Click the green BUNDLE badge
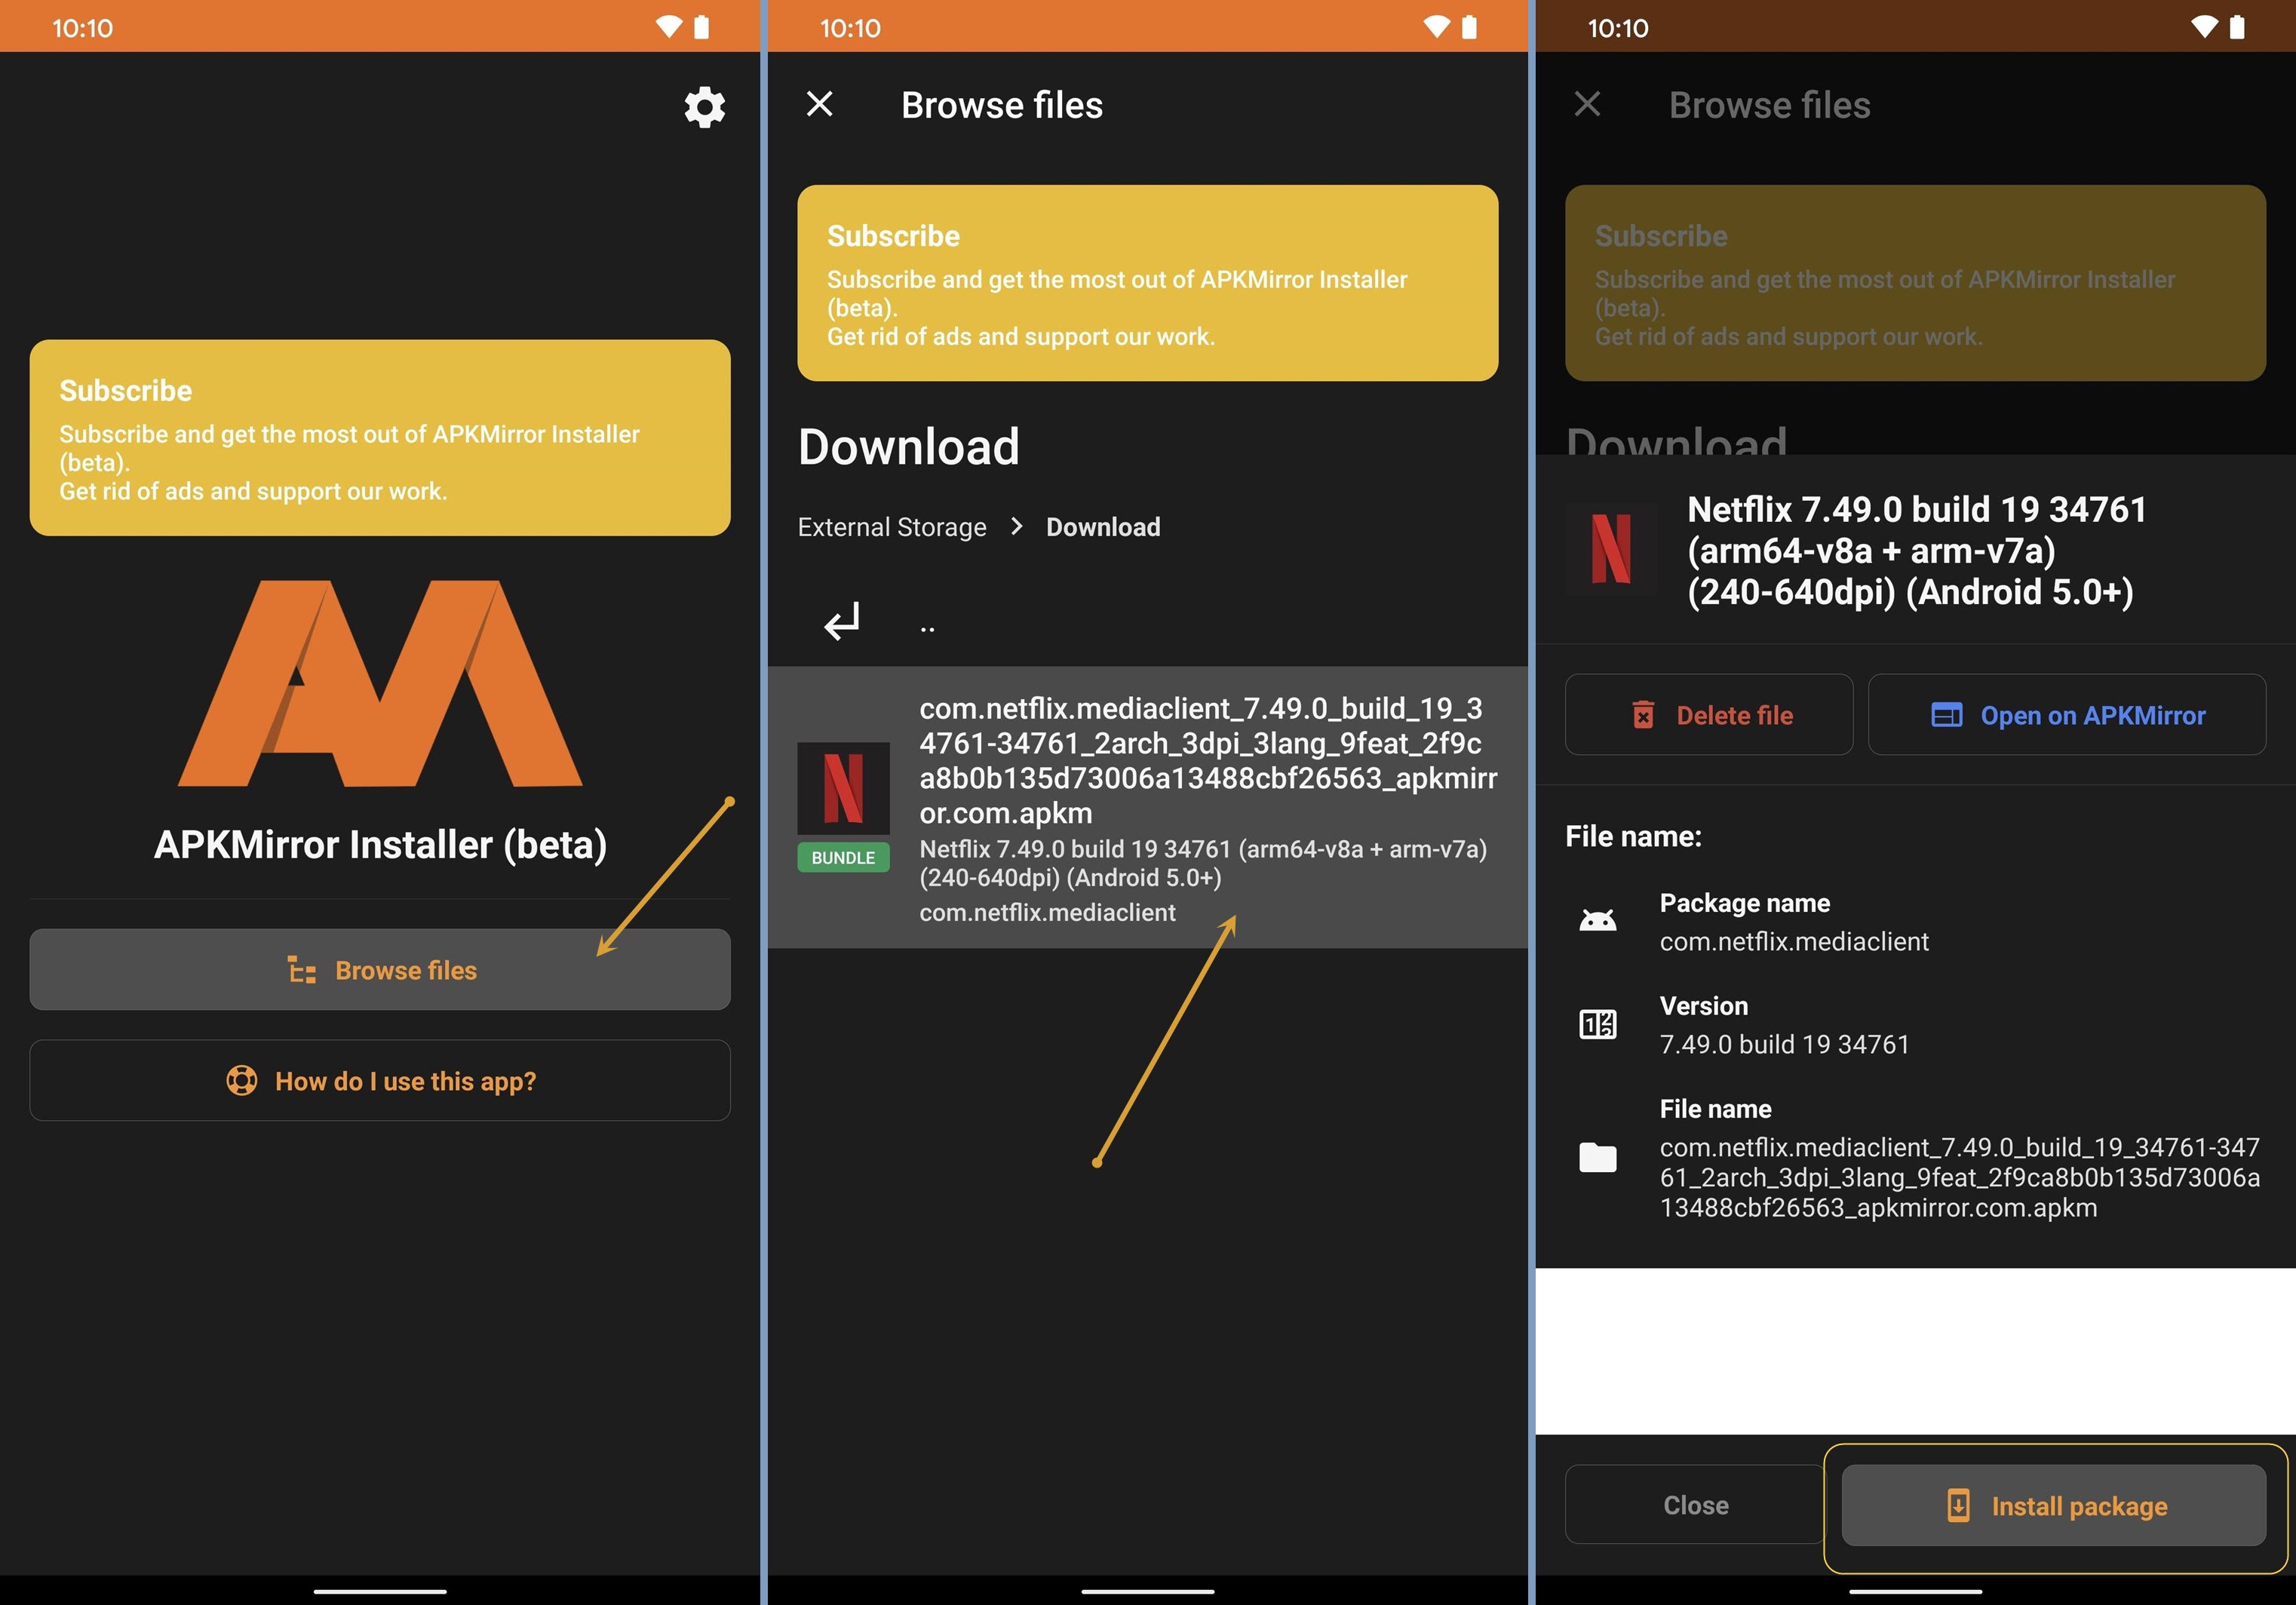 pyautogui.click(x=843, y=858)
